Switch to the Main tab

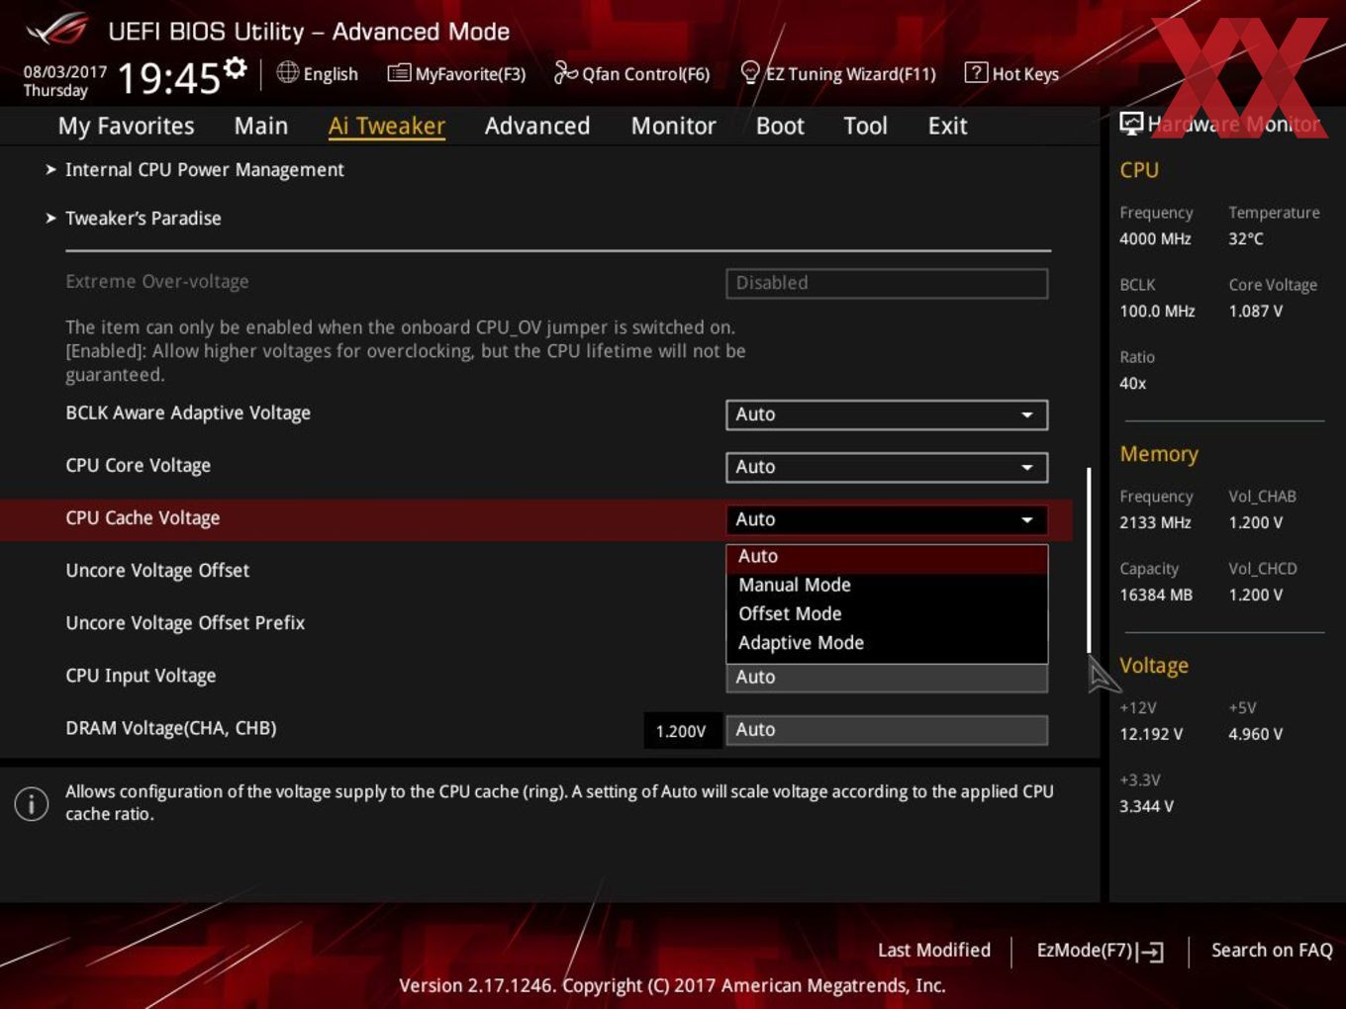[x=261, y=126]
